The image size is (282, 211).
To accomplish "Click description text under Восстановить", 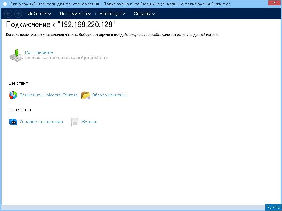I will pos(66,58).
